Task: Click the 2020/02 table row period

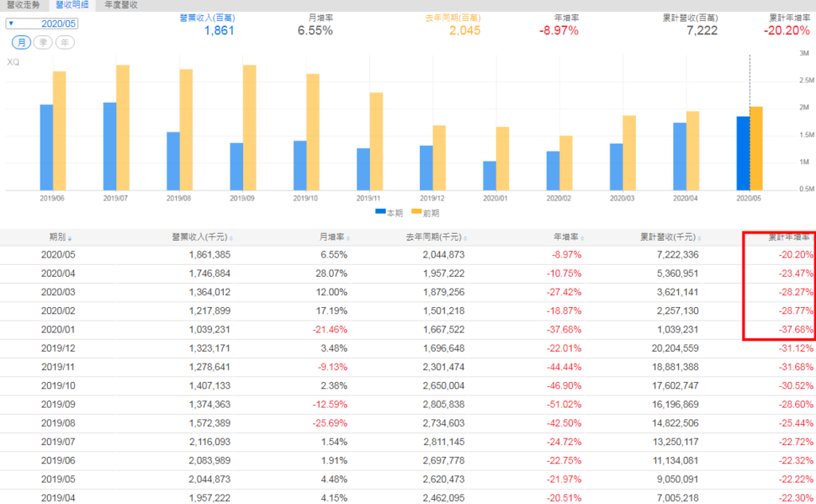Action: click(58, 311)
